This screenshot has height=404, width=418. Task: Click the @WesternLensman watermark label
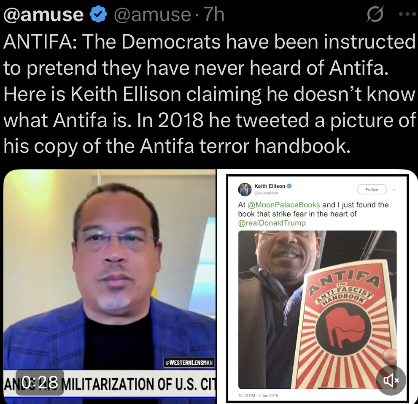189,362
